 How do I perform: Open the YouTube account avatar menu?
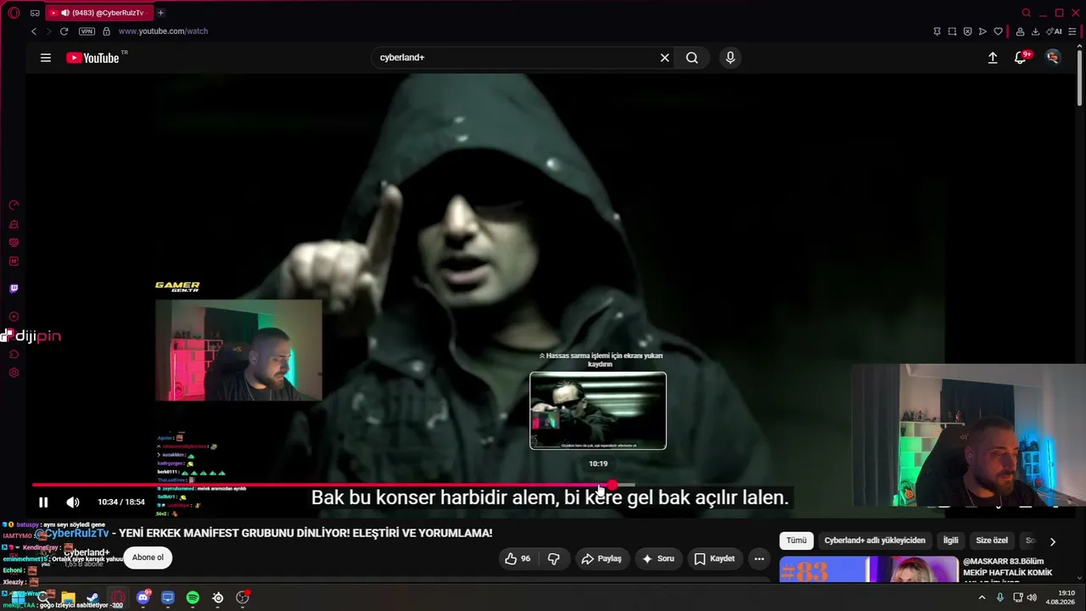click(1053, 58)
